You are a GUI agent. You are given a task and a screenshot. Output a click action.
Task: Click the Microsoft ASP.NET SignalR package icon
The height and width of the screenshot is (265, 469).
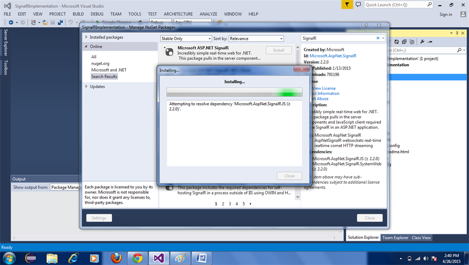[169, 51]
